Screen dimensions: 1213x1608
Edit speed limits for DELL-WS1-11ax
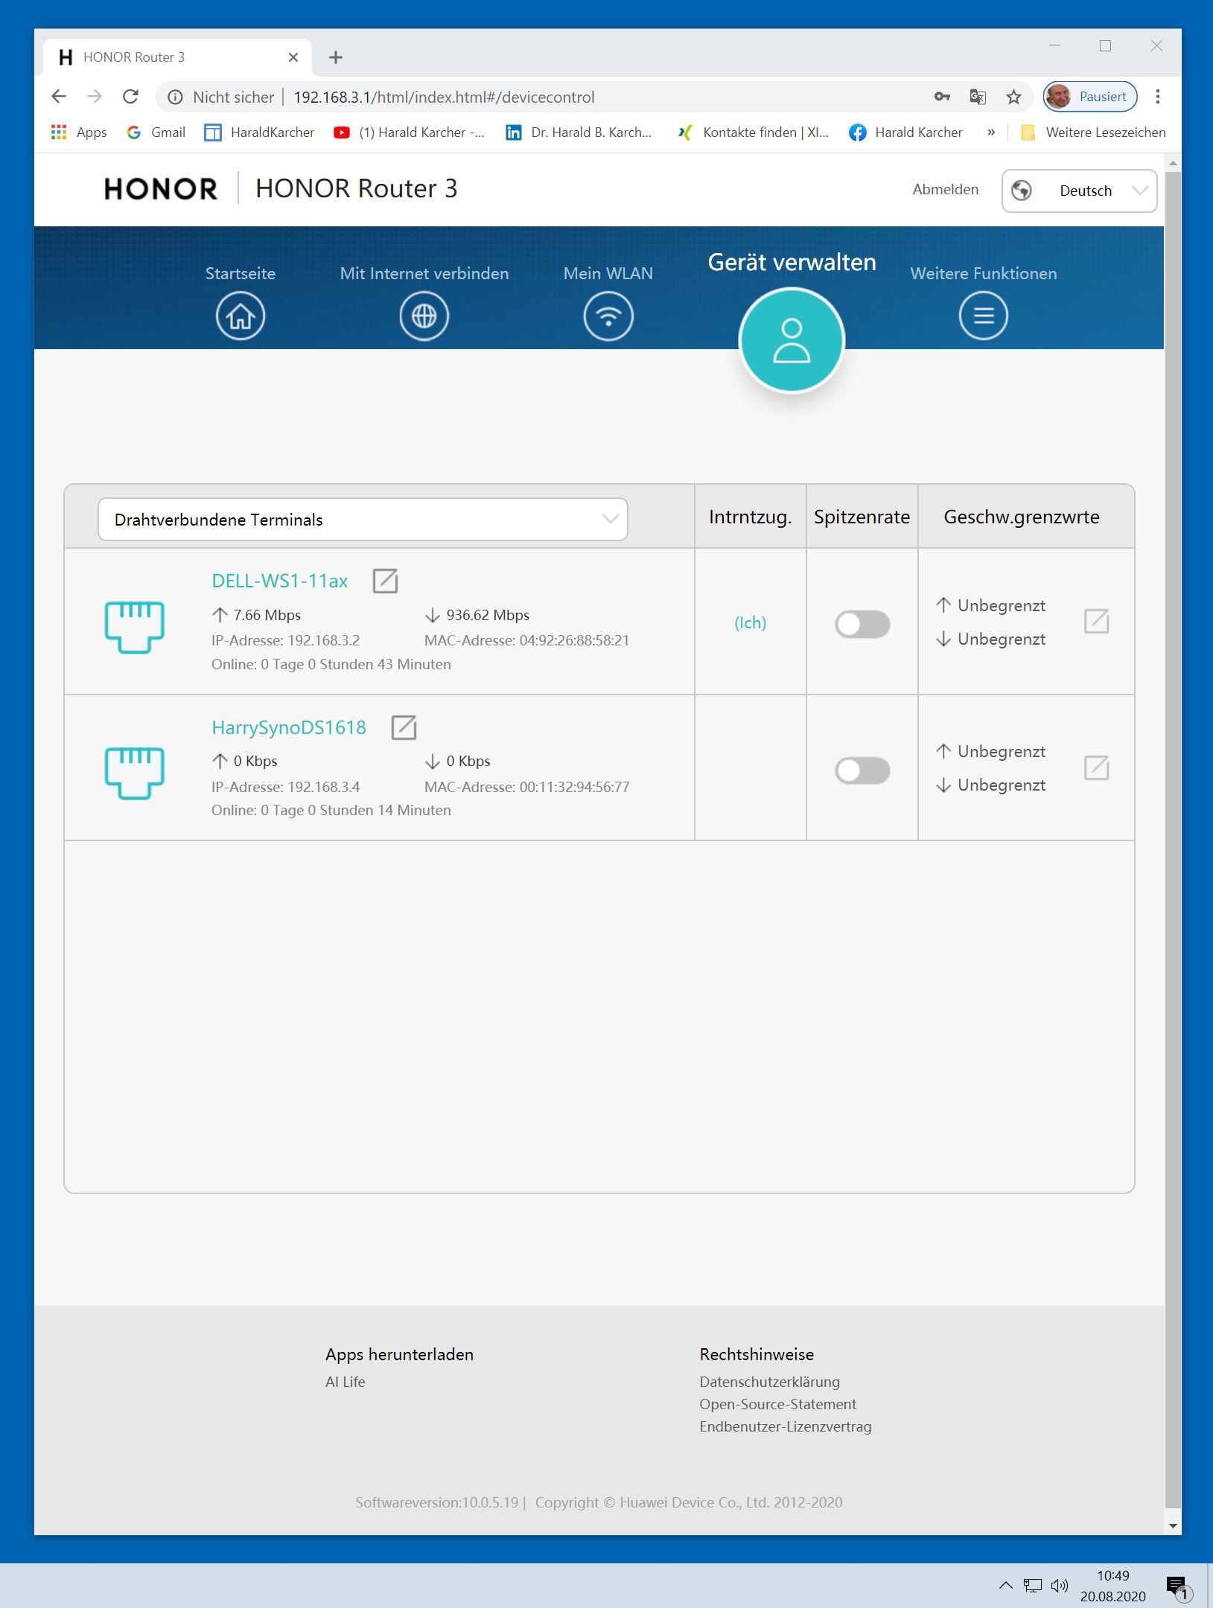[1097, 622]
